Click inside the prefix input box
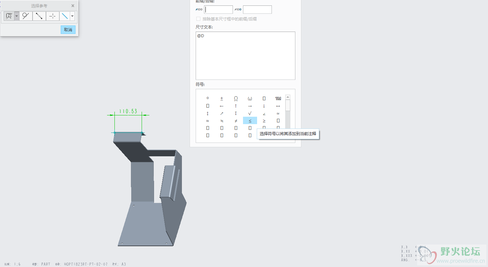Viewport: 488px width, 267px height. [218, 9]
